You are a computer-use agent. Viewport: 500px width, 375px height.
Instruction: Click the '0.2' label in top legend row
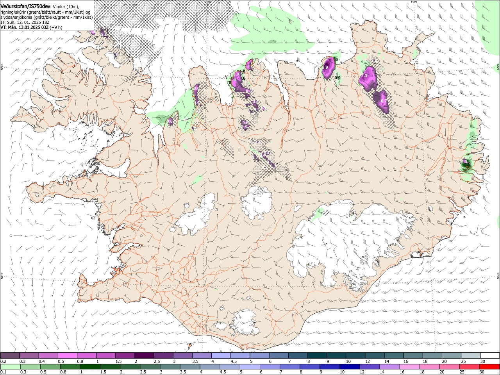point(3,361)
